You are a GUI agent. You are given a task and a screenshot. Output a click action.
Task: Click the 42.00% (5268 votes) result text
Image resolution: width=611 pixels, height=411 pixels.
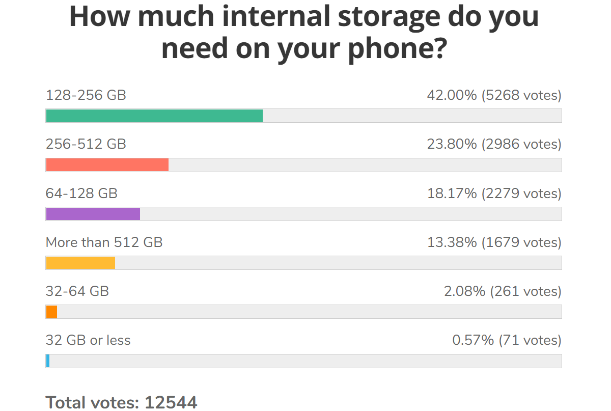click(494, 95)
